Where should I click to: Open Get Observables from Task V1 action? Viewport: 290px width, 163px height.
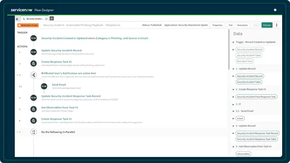pyautogui.click(x=60, y=107)
